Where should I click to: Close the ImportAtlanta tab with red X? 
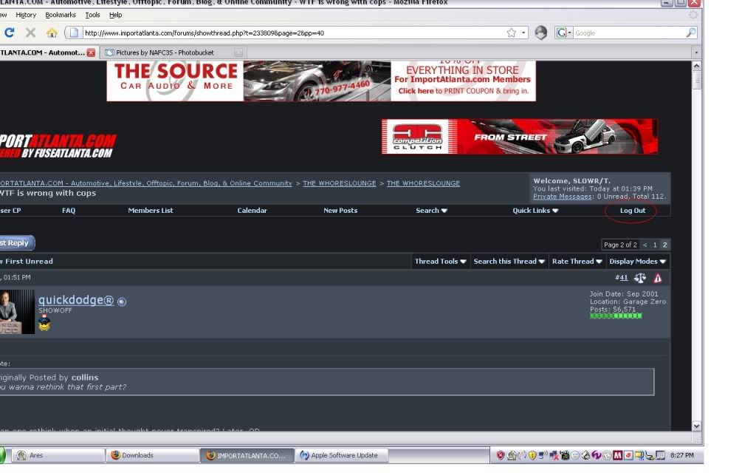pos(91,52)
